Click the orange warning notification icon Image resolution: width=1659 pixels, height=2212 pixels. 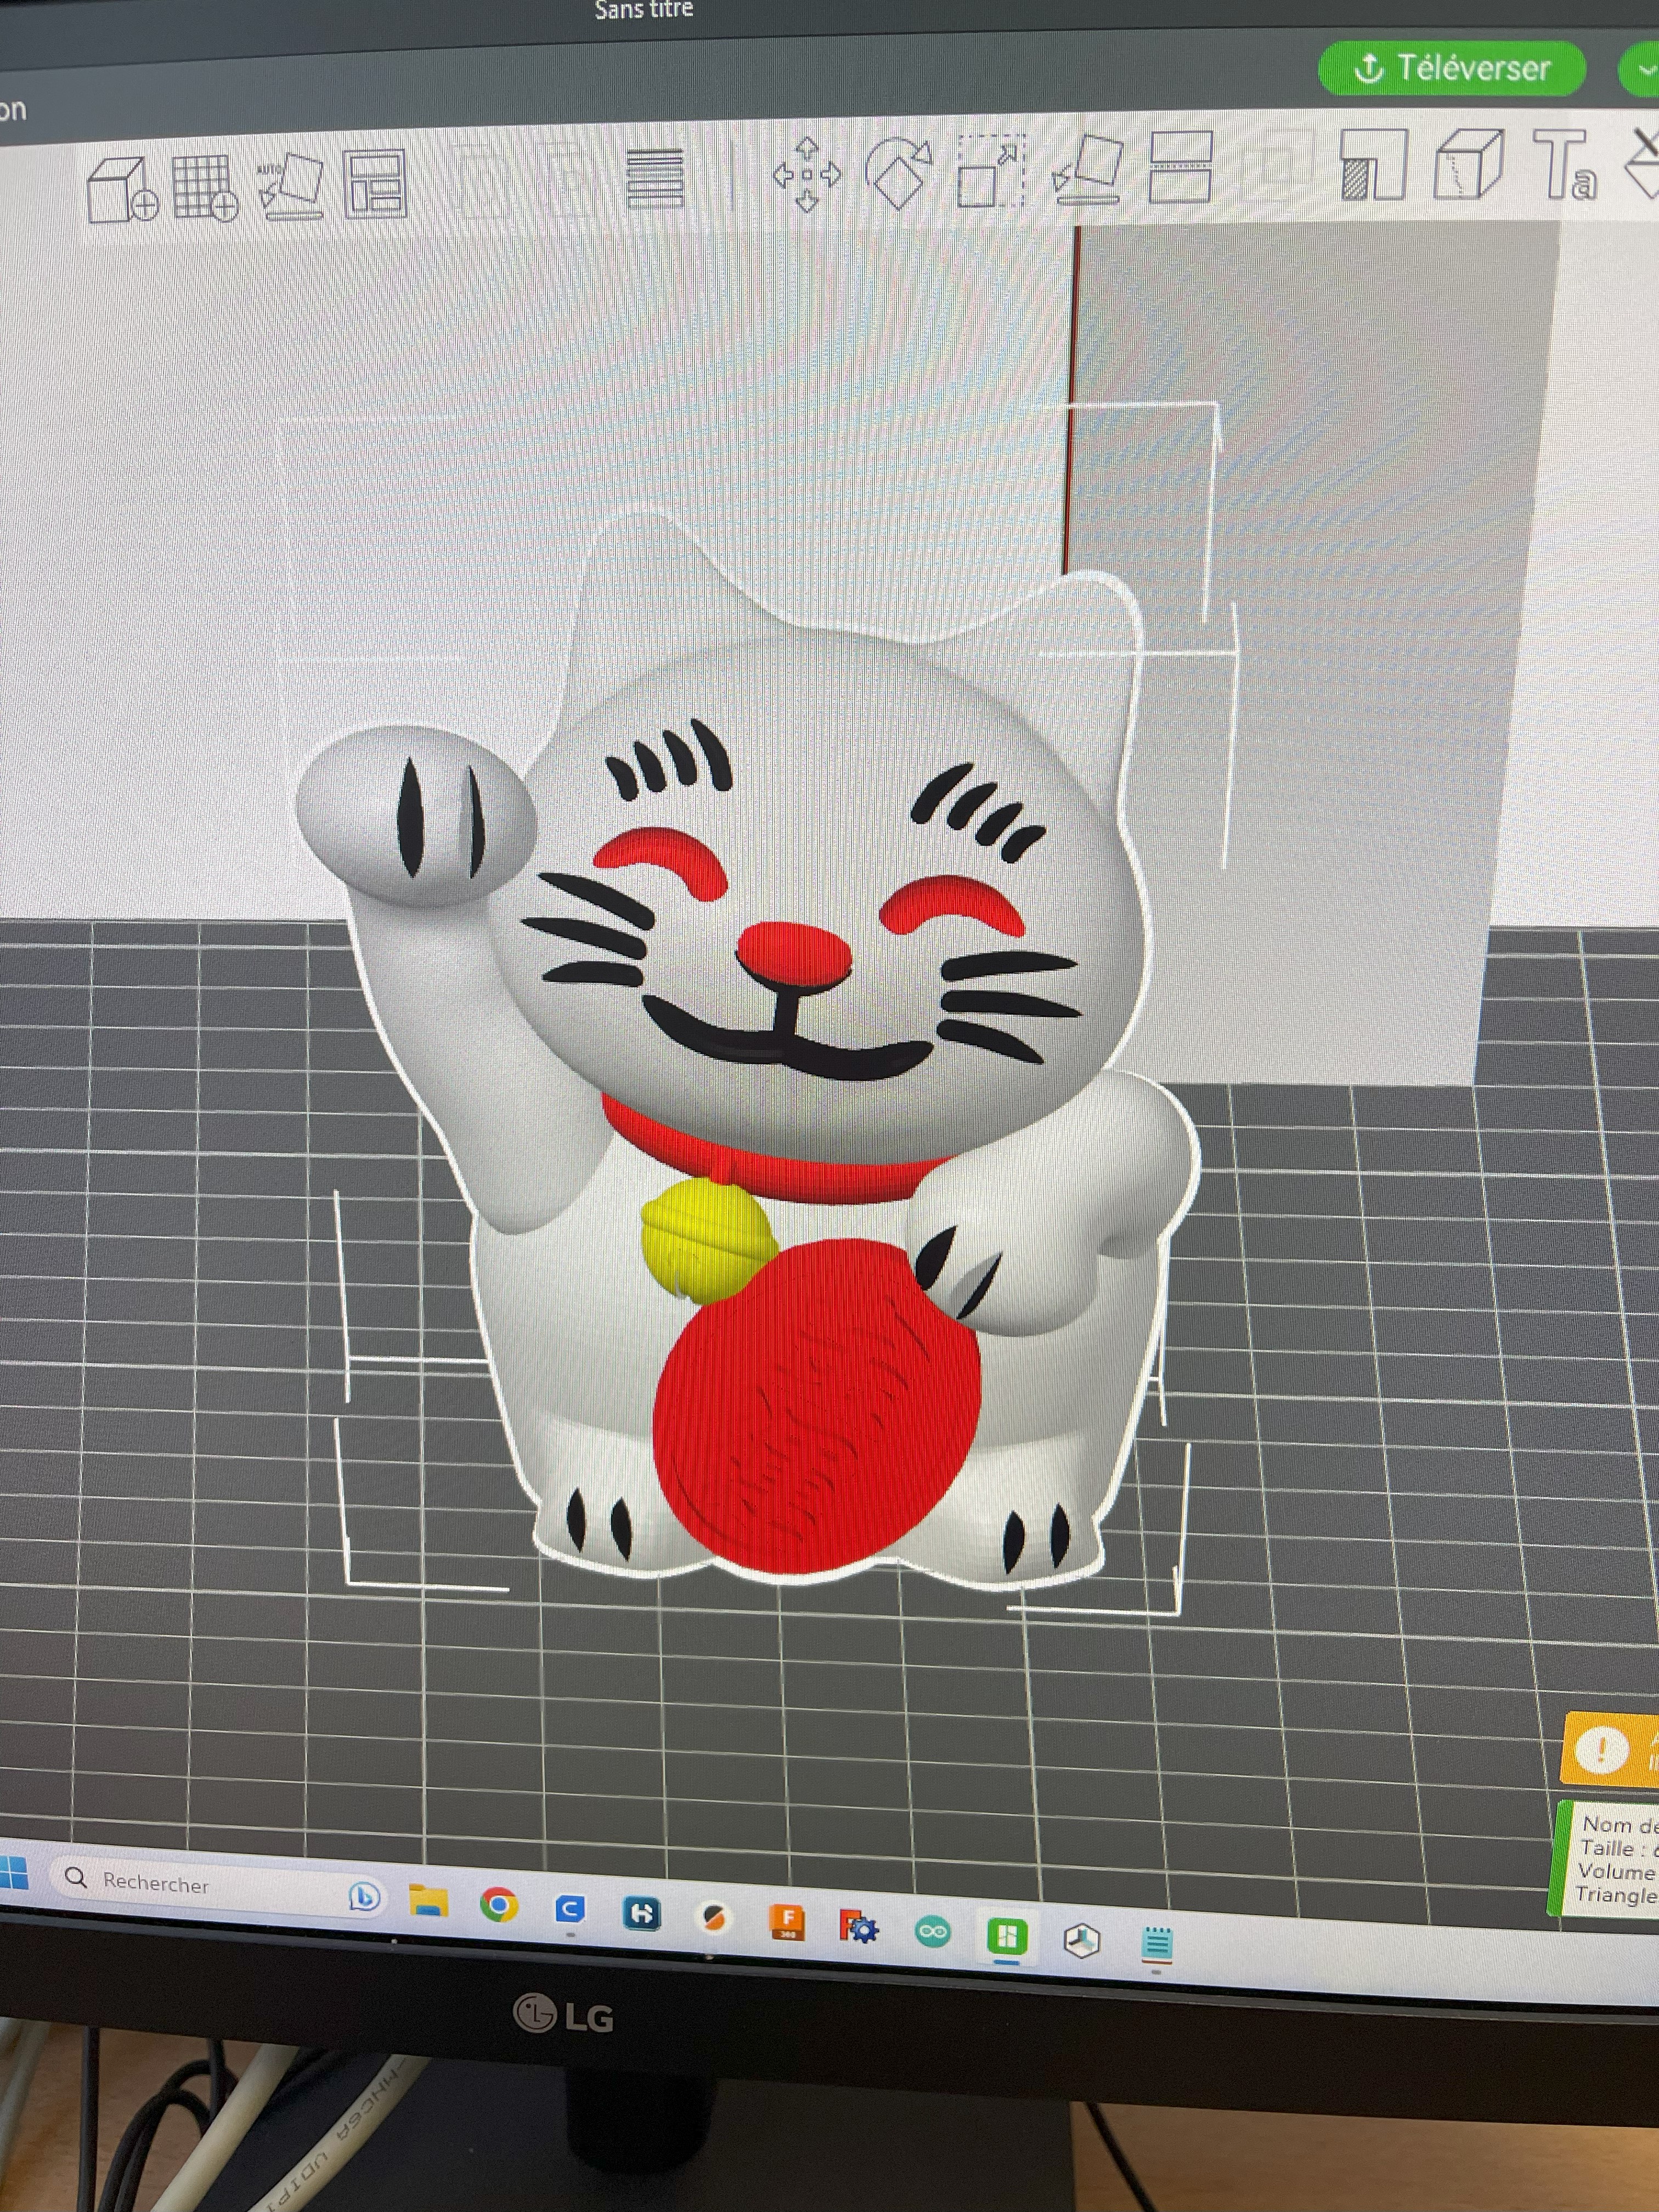(x=1601, y=1751)
